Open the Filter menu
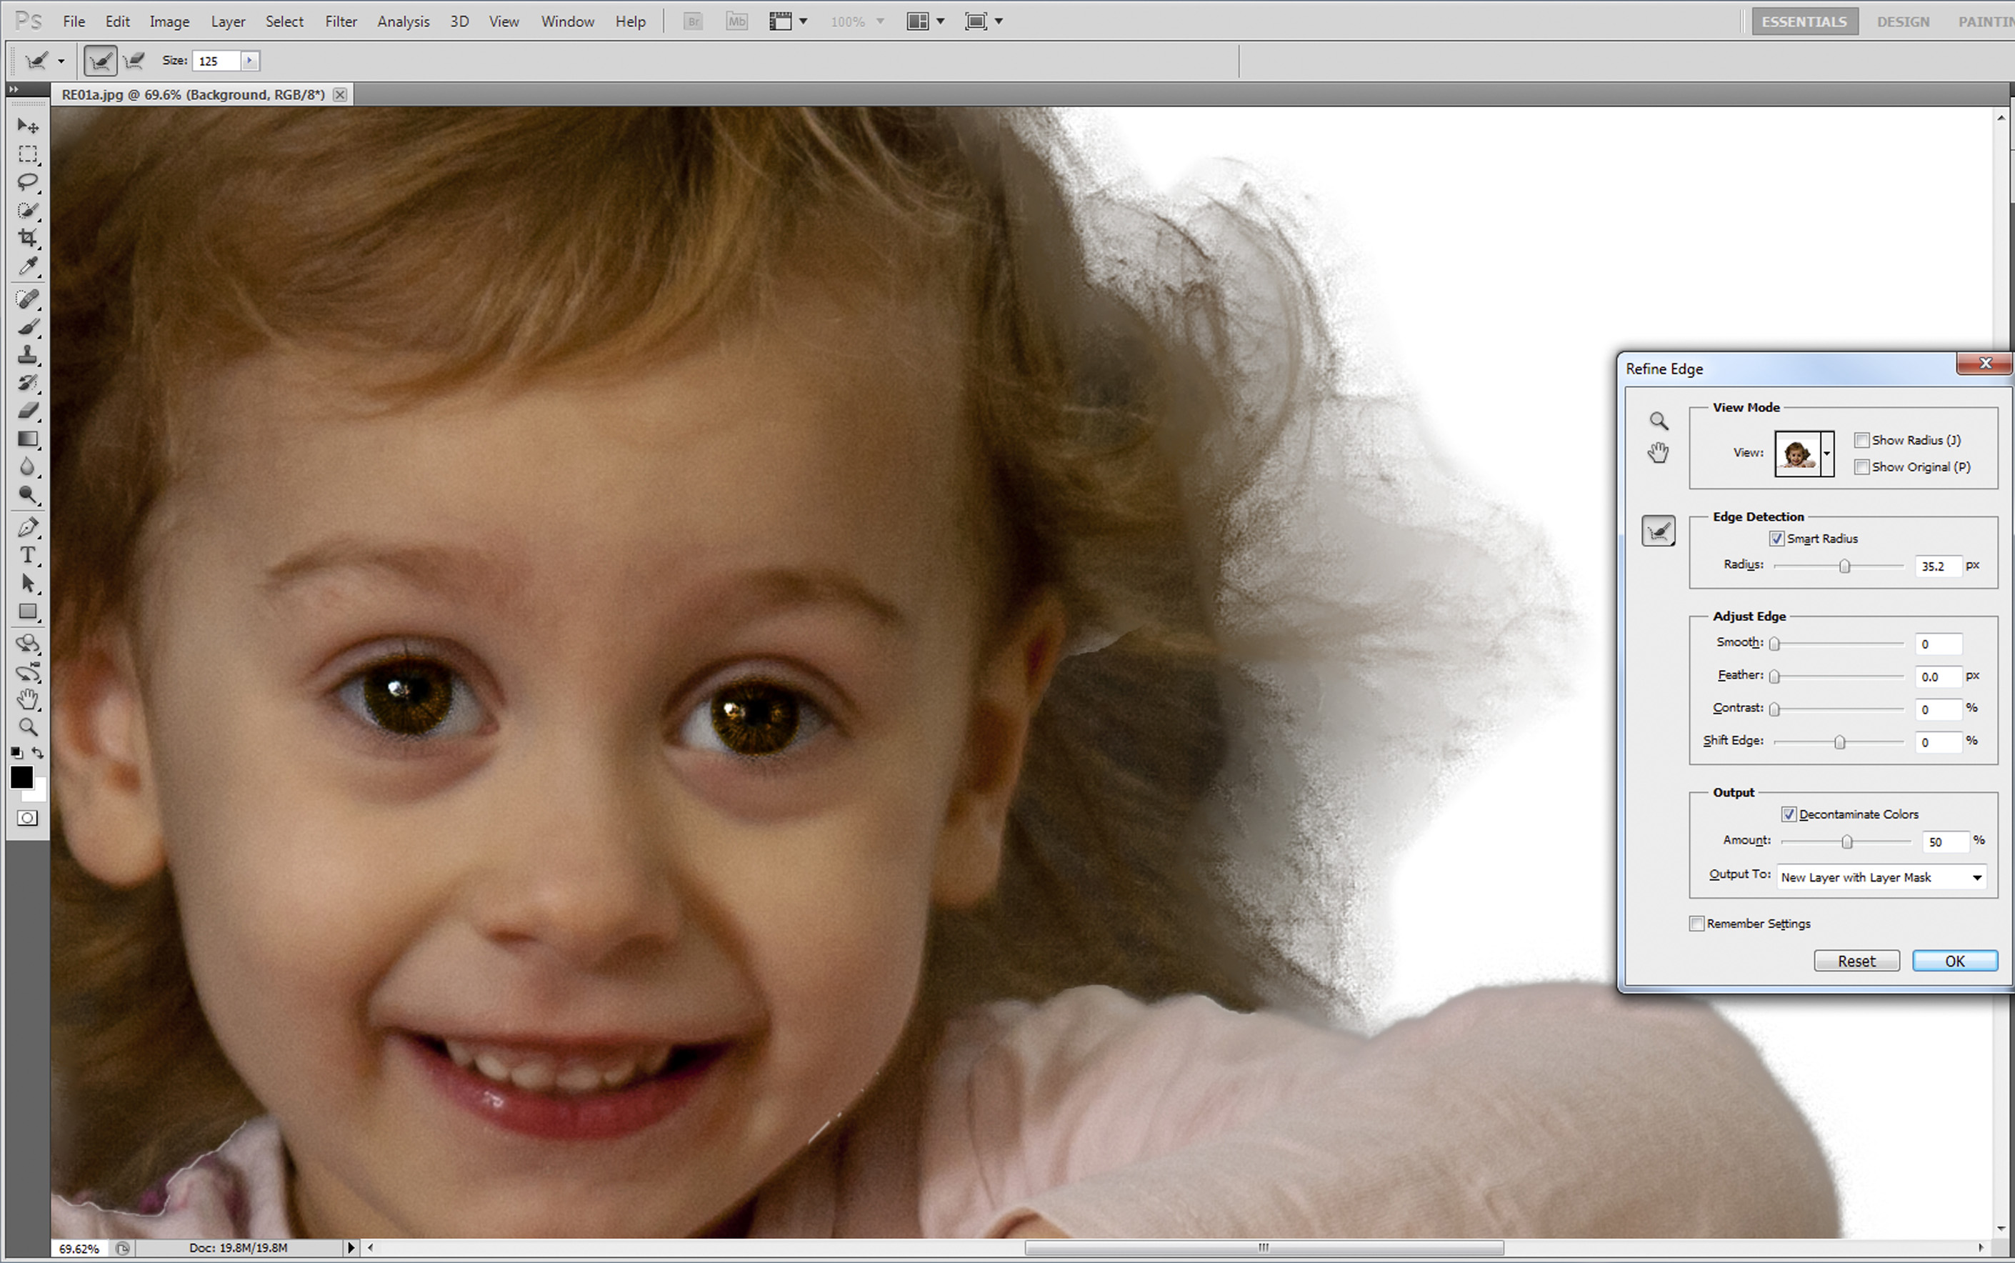Viewport: 2015px width, 1263px height. 341,21
